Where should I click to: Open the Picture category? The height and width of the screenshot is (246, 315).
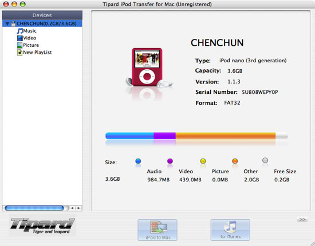click(x=31, y=45)
